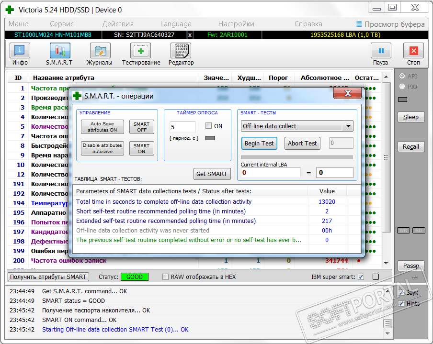This screenshot has width=433, height=344.
Task: Click the Просмотр буфера list icon
Action: 358,24
